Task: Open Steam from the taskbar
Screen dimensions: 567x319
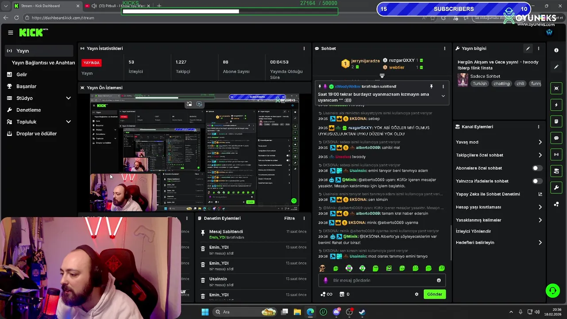Action: [362, 312]
